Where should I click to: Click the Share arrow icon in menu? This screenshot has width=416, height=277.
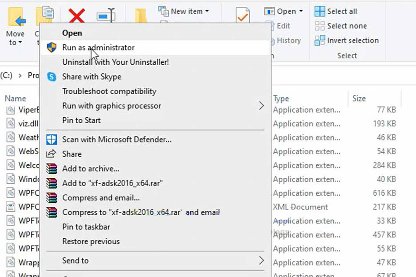pyautogui.click(x=51, y=154)
